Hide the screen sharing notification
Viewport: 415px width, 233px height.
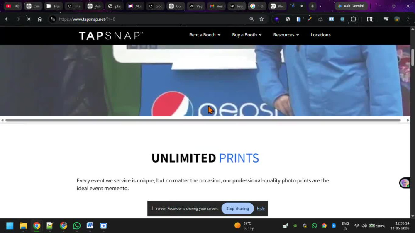[x=261, y=209]
